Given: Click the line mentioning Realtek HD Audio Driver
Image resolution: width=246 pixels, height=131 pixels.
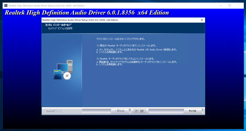Looking at the screenshot, I should [137, 50].
